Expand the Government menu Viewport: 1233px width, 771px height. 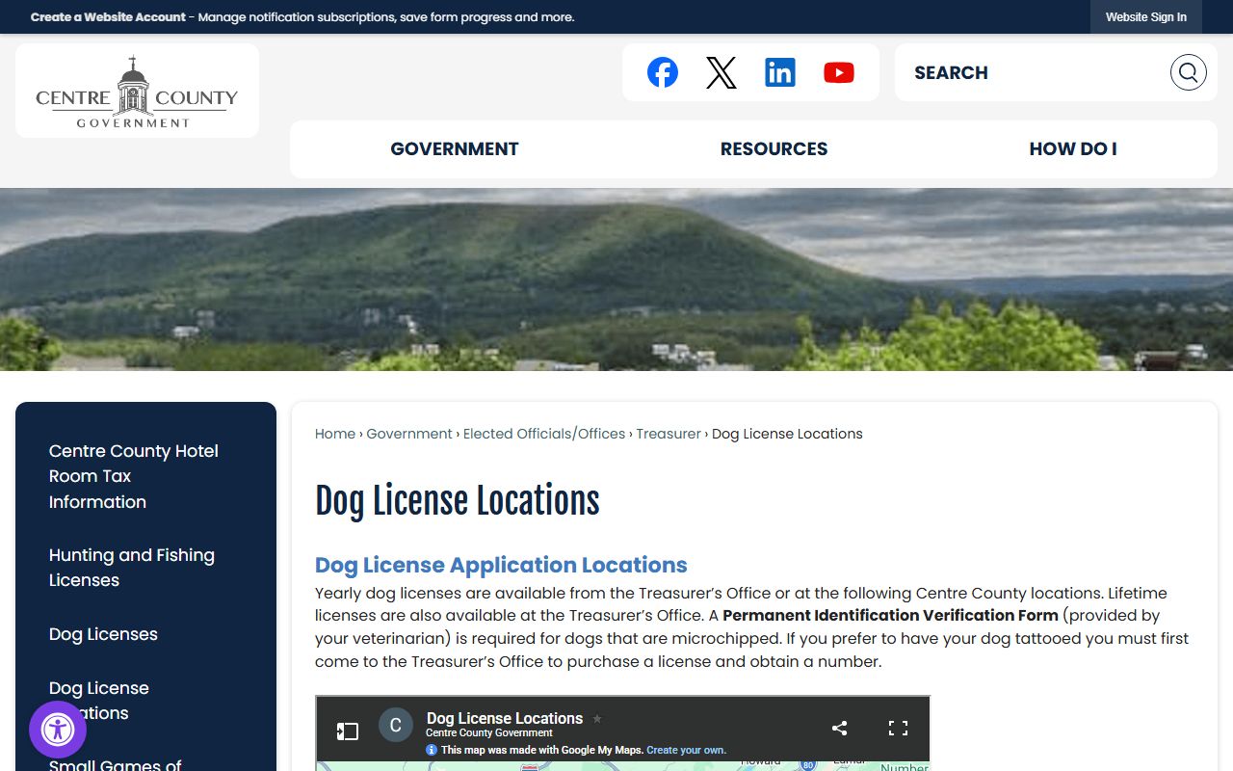pyautogui.click(x=454, y=149)
